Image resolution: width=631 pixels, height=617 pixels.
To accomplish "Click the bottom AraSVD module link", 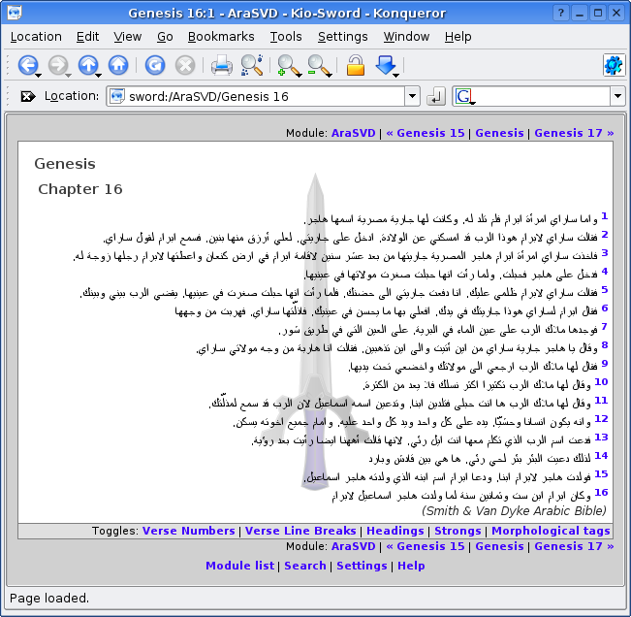I will pyautogui.click(x=354, y=546).
